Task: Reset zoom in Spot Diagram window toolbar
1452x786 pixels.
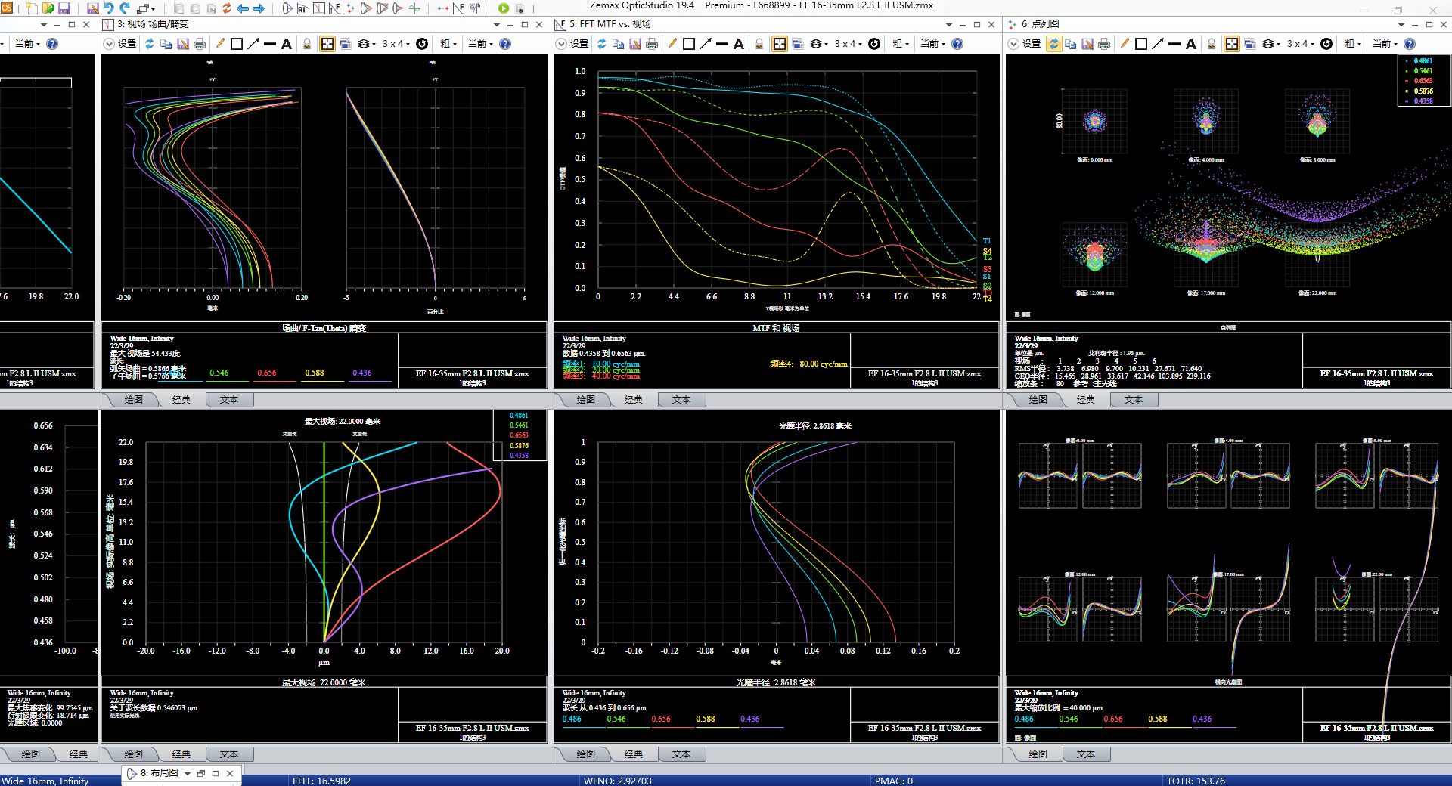Action: click(1326, 44)
